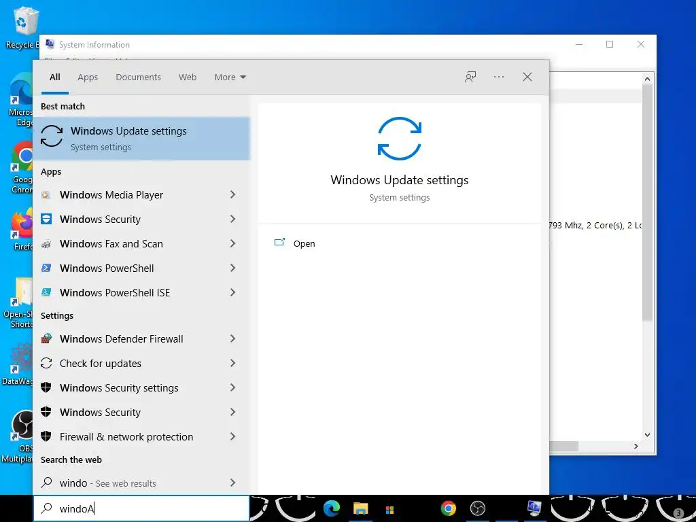Open Google Chrome from the taskbar
This screenshot has height=522, width=696.
tap(449, 508)
